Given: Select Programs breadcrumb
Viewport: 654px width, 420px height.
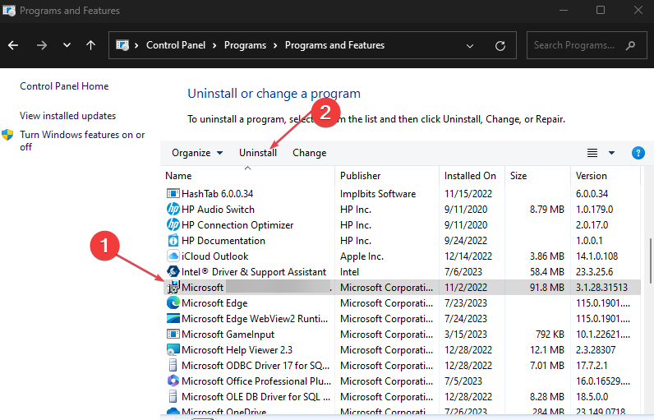Looking at the screenshot, I should pyautogui.click(x=245, y=45).
